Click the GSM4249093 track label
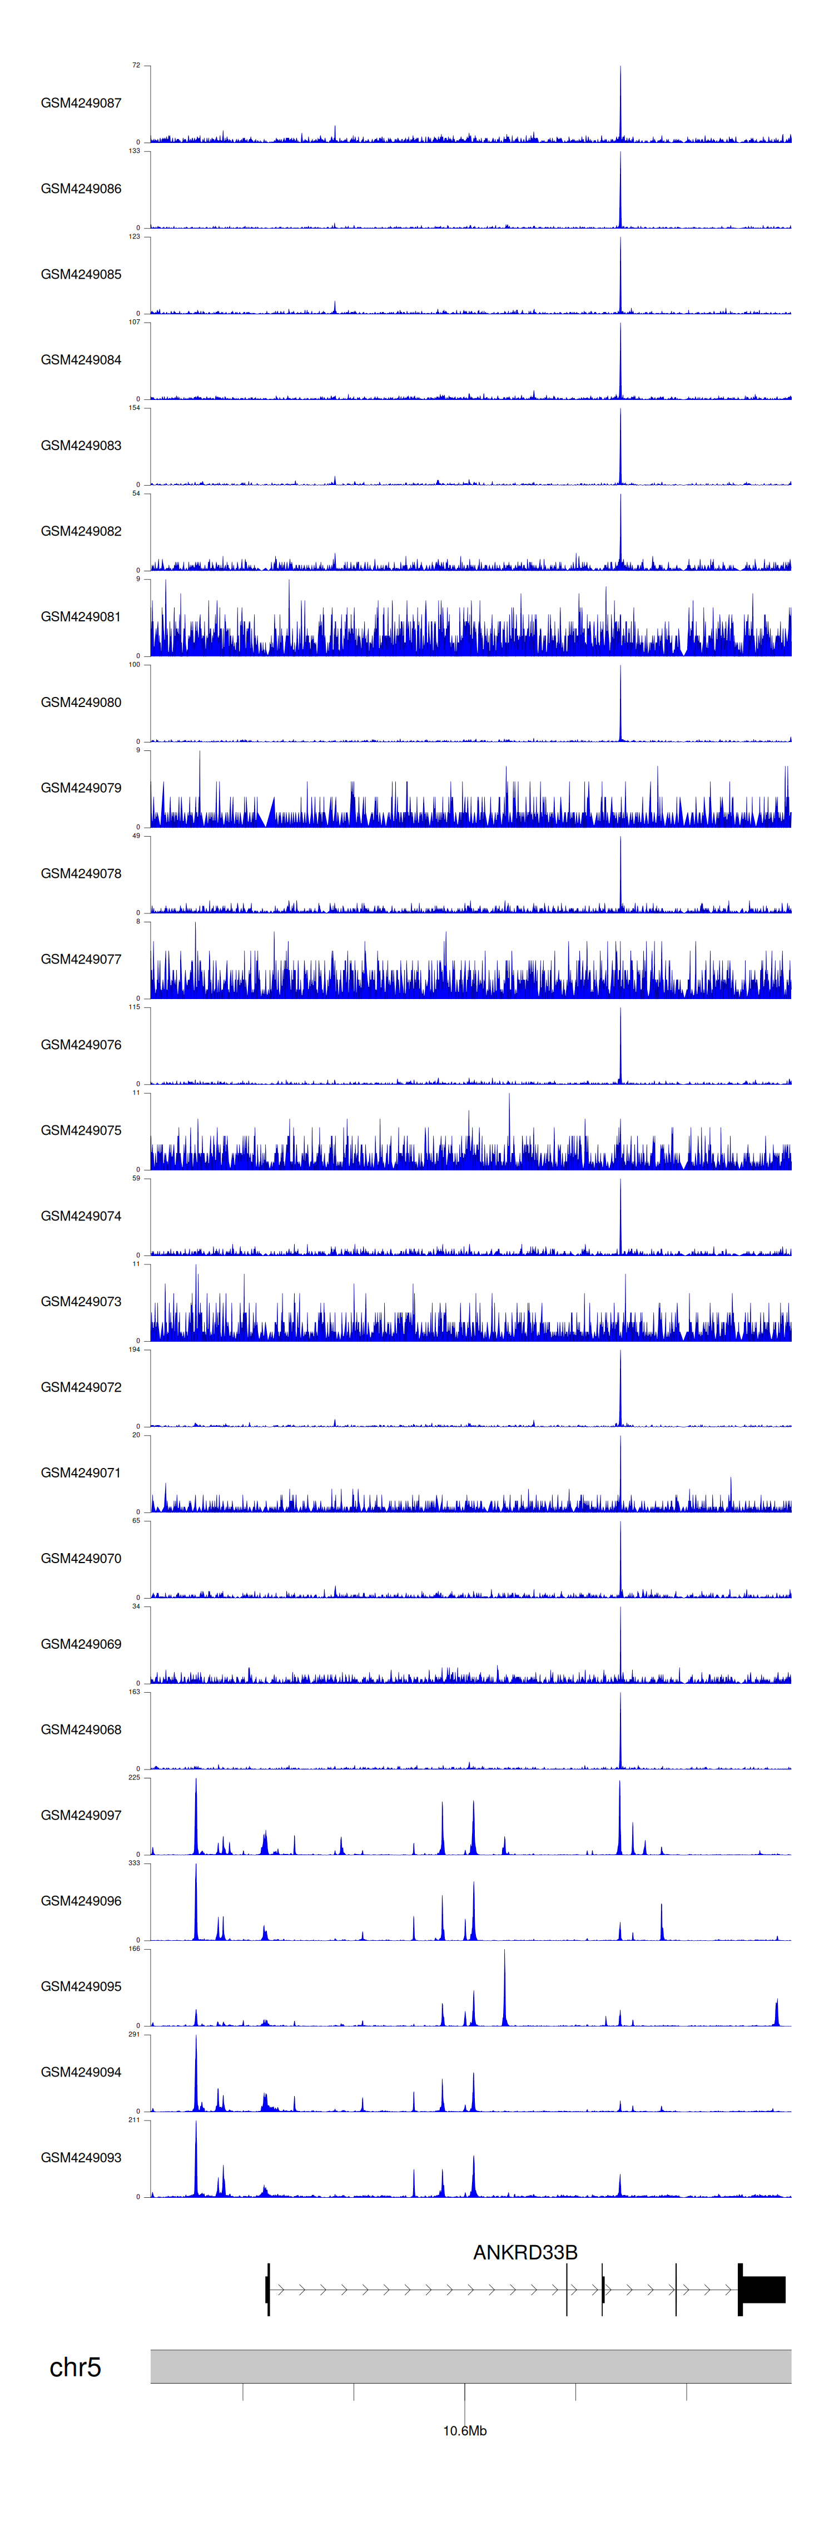The height and width of the screenshot is (2531, 834). coord(81,2158)
